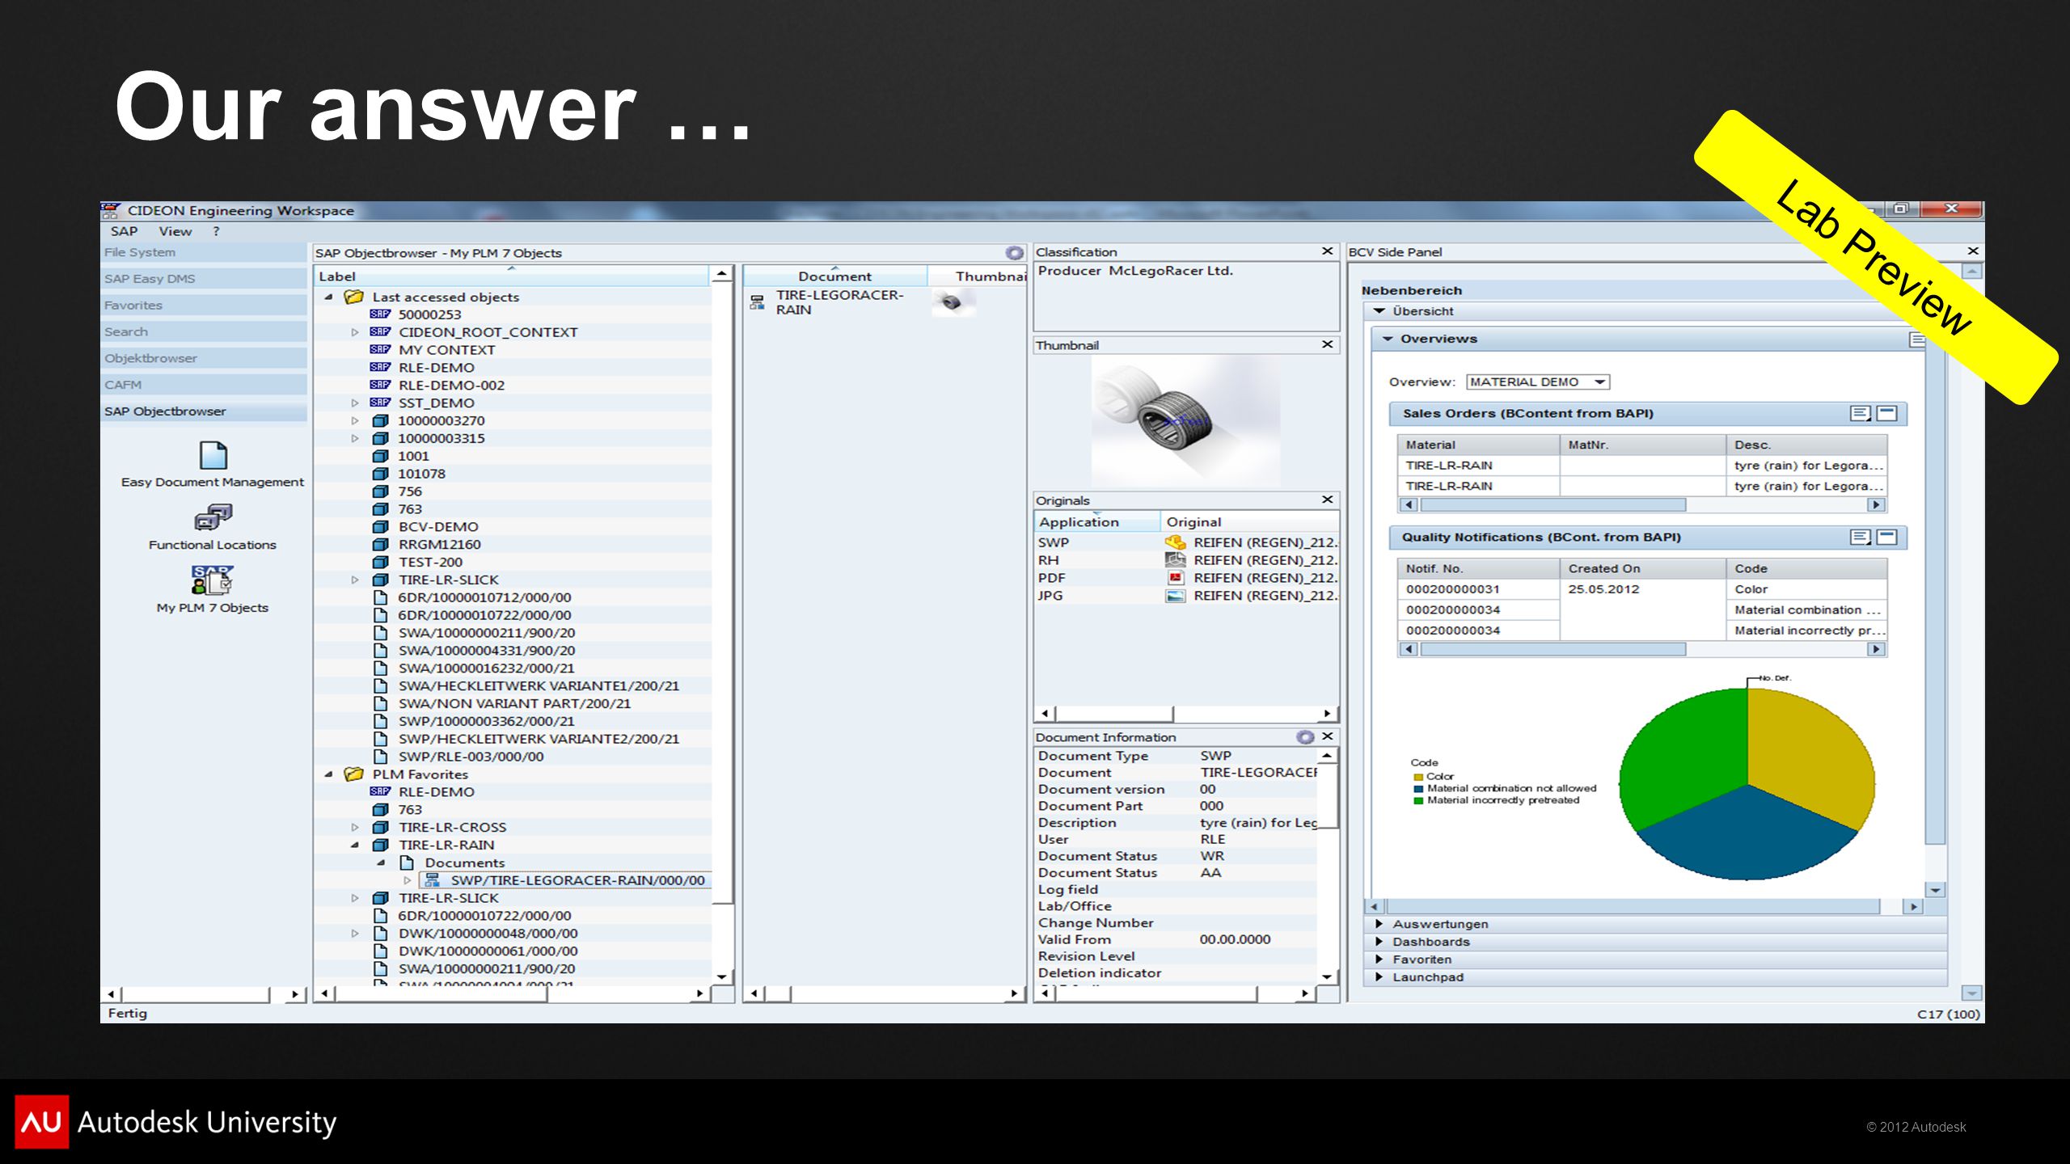Click the PDF original file icon
The height and width of the screenshot is (1164, 2070).
click(1175, 578)
